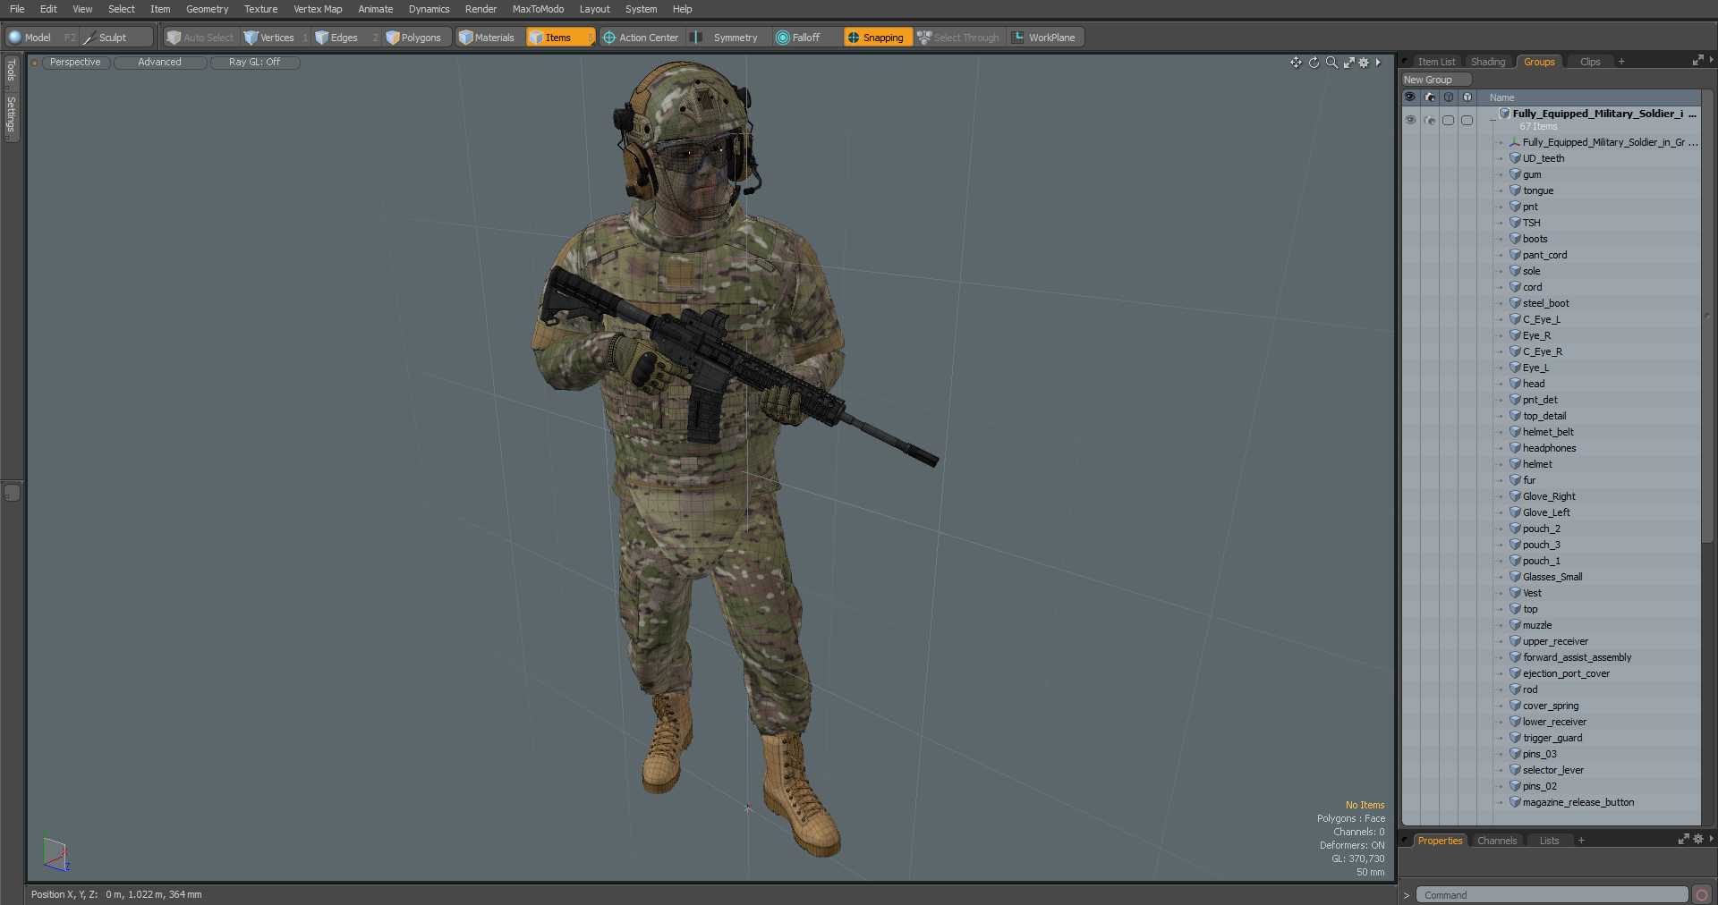Open the MaxToModo menu
This screenshot has height=905, width=1718.
[538, 9]
